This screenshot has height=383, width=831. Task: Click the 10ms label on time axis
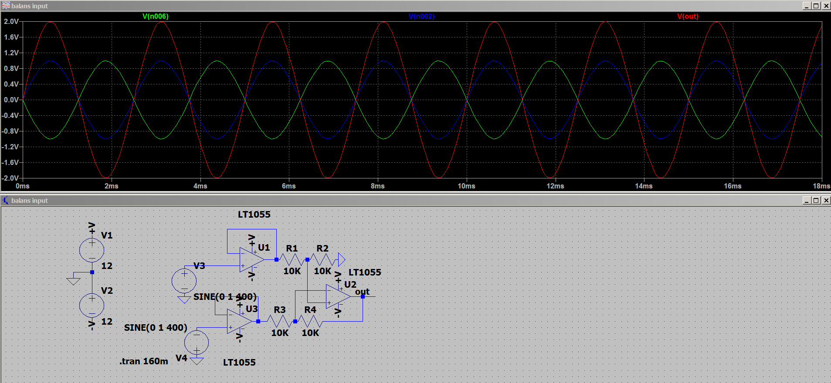click(x=466, y=186)
